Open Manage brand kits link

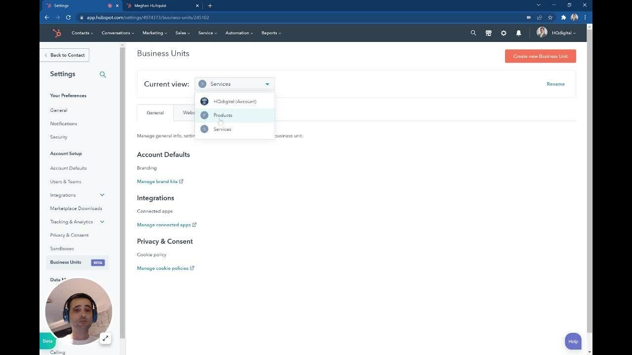[x=157, y=181]
